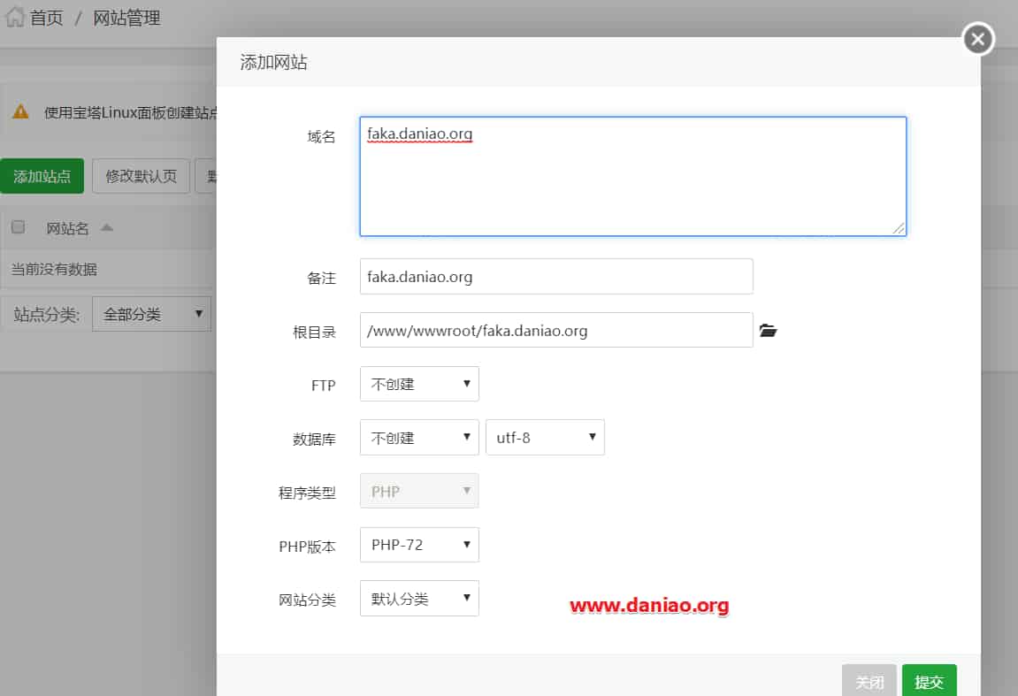Click the 当前没有数据 table message

(x=54, y=269)
